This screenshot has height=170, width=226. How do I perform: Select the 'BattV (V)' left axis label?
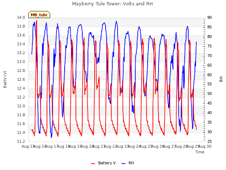pyautogui.click(x=5, y=79)
